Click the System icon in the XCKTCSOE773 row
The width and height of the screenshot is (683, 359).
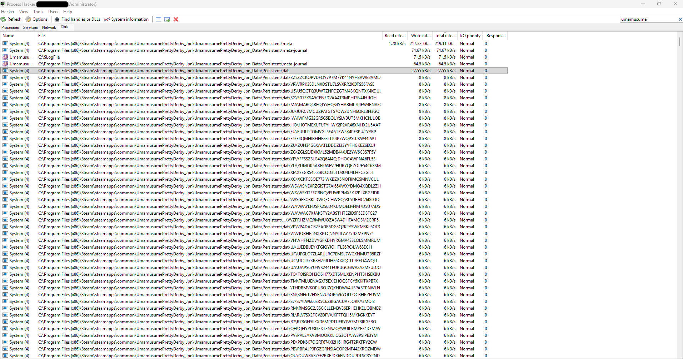pyautogui.click(x=5, y=179)
